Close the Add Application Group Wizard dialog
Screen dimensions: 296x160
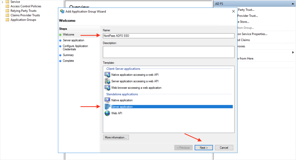[x=234, y=11]
